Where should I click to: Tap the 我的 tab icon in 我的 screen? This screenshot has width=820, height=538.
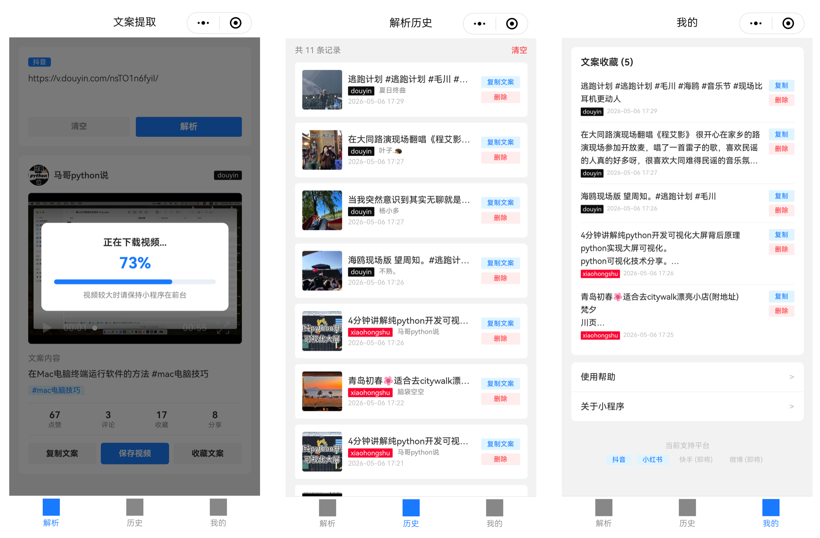(771, 507)
